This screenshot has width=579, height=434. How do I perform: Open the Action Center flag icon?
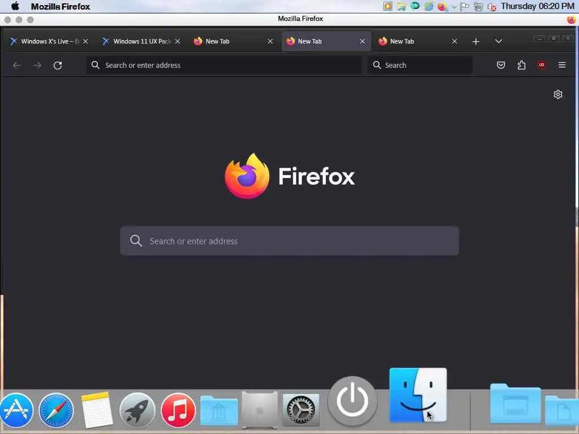pos(465,7)
